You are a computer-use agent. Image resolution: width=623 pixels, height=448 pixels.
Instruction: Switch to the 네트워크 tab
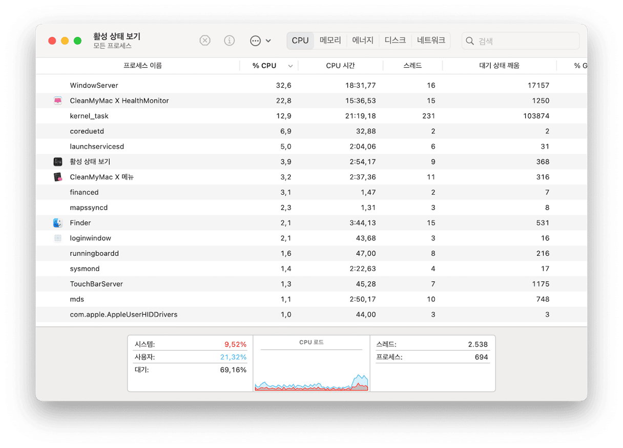[431, 40]
